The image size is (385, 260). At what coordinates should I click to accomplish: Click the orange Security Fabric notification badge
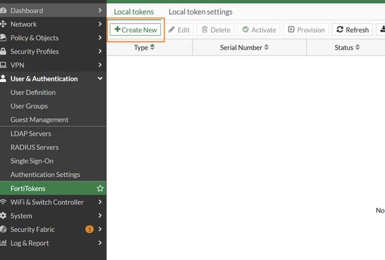click(90, 229)
